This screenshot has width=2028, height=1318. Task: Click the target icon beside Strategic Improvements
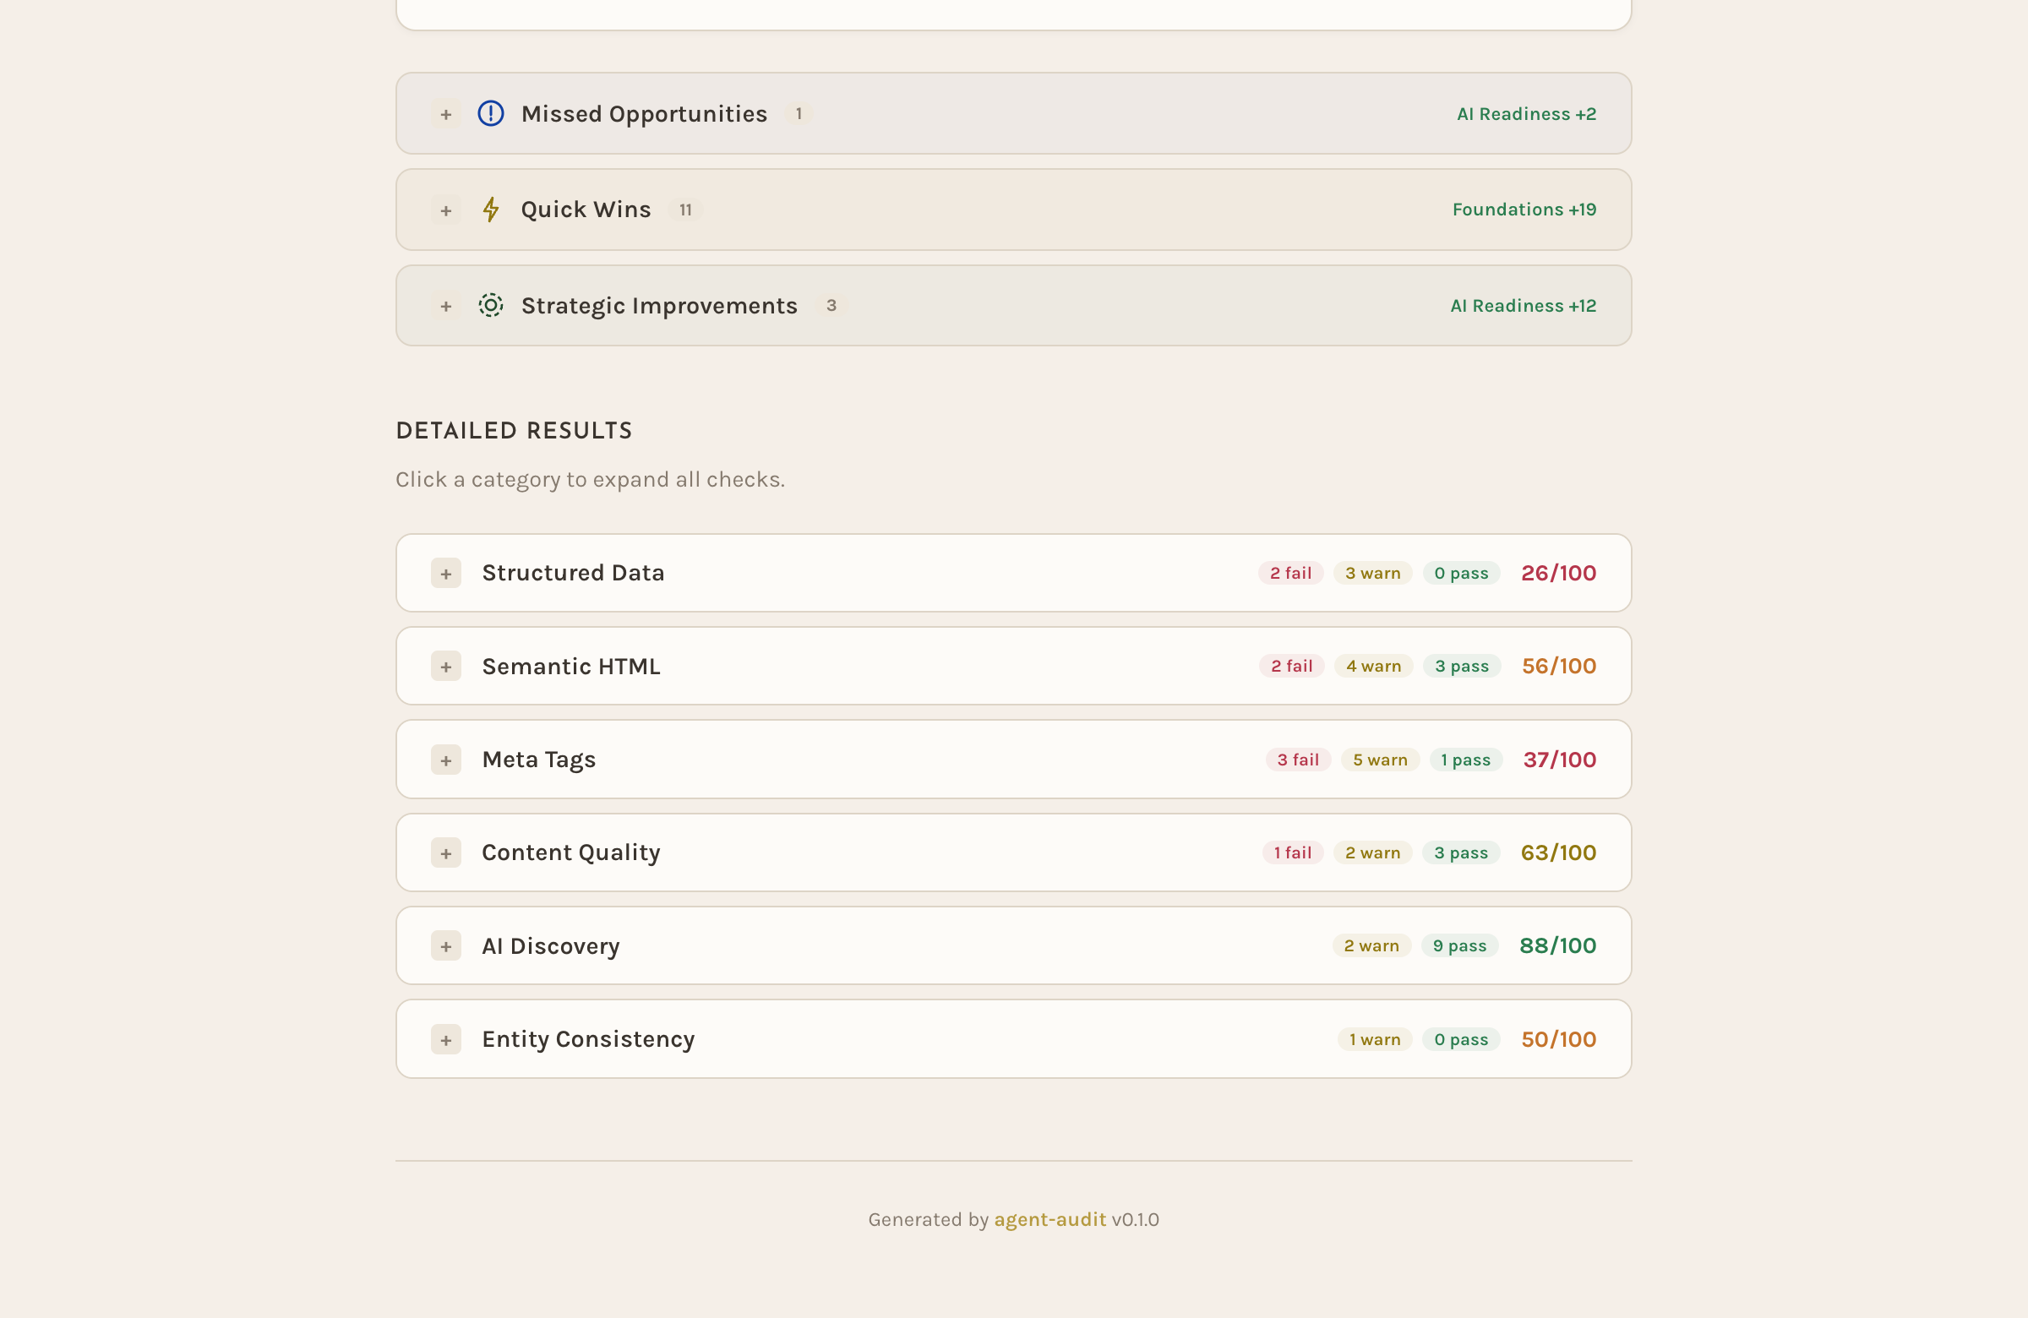point(491,305)
